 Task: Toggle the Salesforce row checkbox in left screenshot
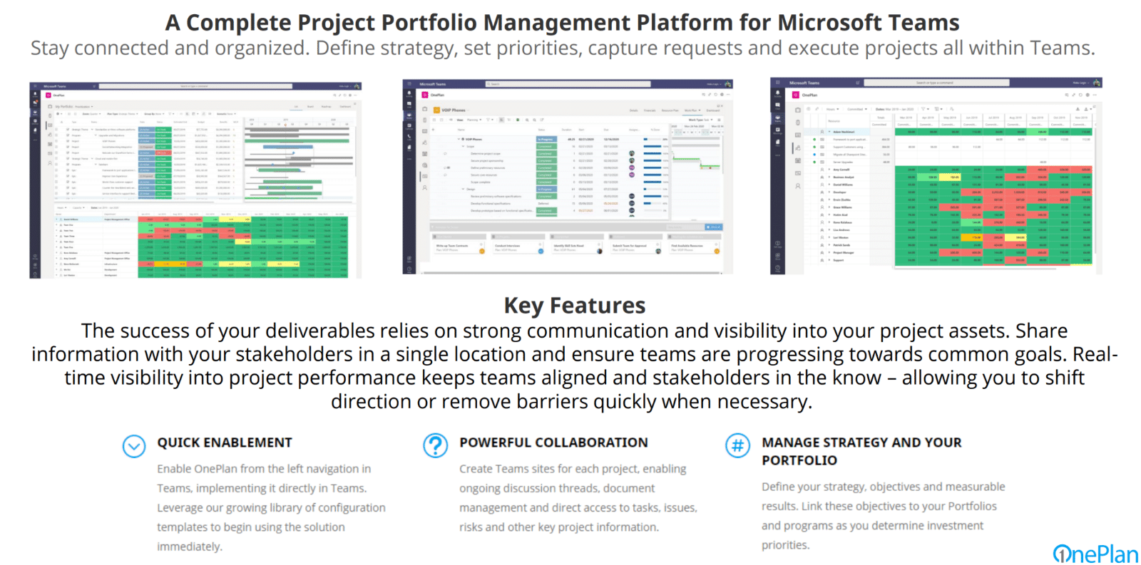(68, 165)
